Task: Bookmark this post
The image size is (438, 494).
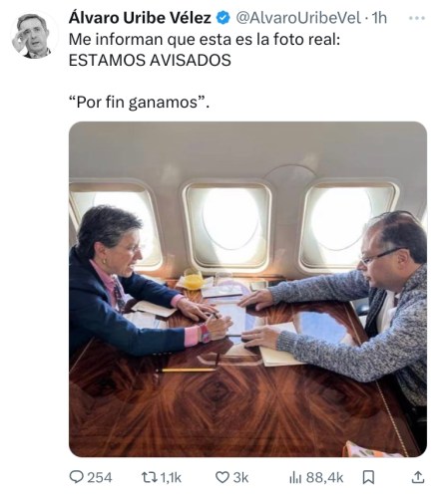Action: 368,477
